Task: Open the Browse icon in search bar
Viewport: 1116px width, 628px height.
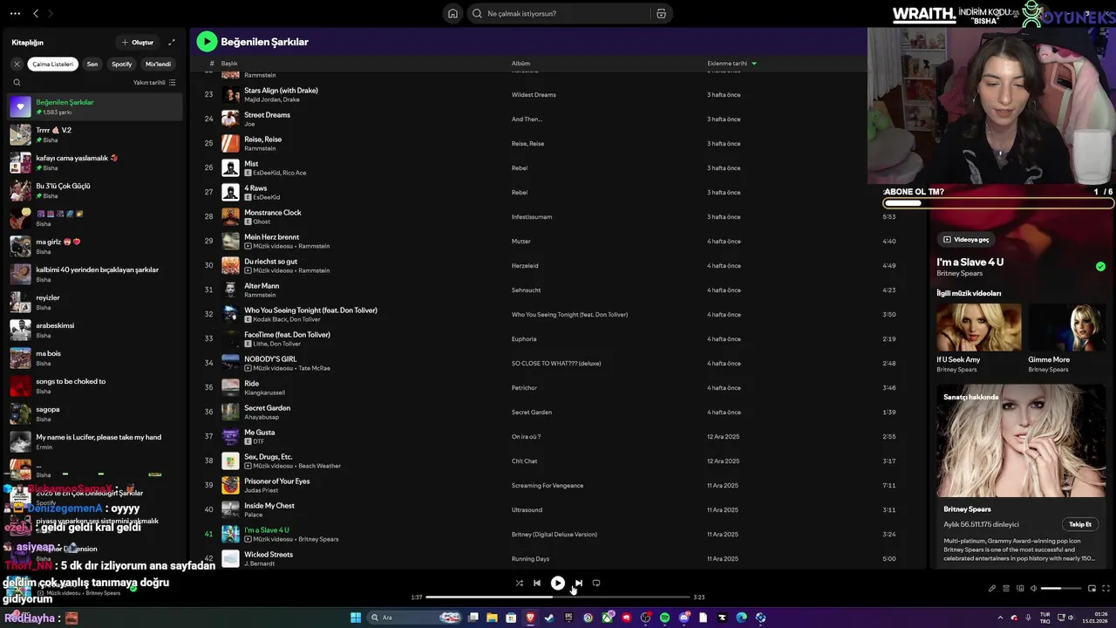Action: 661,13
